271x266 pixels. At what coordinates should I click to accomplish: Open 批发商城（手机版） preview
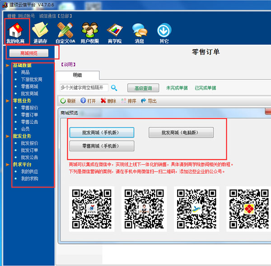(102, 133)
